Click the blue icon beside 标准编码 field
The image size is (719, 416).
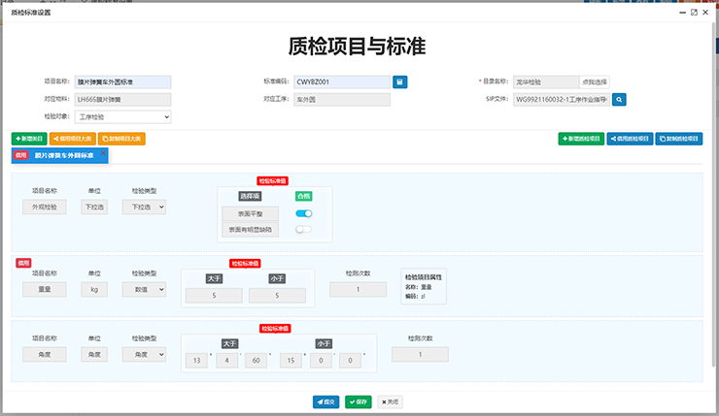click(399, 82)
